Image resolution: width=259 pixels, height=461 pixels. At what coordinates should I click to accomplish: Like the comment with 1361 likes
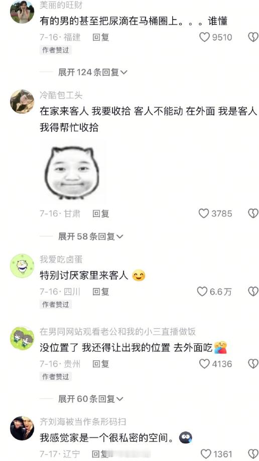click(x=206, y=453)
